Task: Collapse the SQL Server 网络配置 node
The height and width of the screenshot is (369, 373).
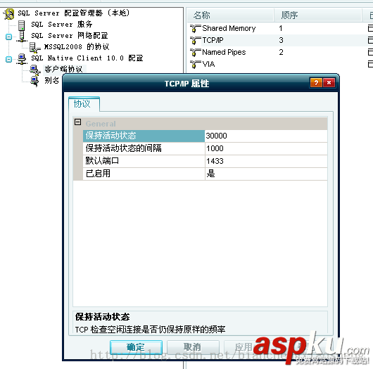Action: click(8, 37)
